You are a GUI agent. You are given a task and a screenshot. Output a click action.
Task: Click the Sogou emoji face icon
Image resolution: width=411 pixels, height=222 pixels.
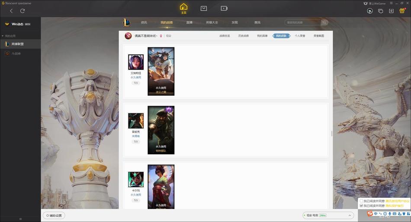click(x=385, y=214)
